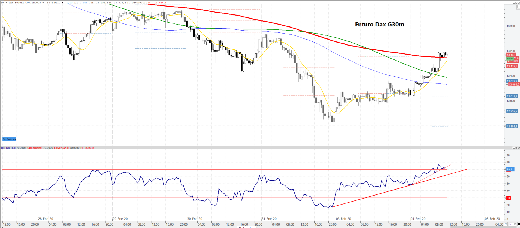Minimize the RSI indicator pane
520x228 pixels.
[x=514, y=148]
